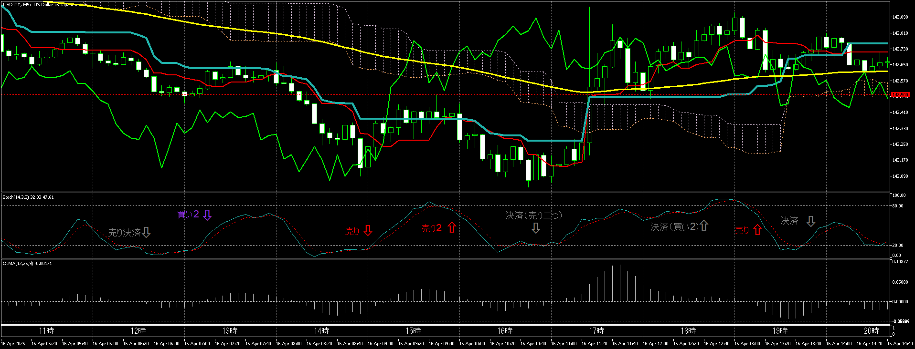
Task: Select the 売り決済 gray text label
Action: pyautogui.click(x=124, y=233)
